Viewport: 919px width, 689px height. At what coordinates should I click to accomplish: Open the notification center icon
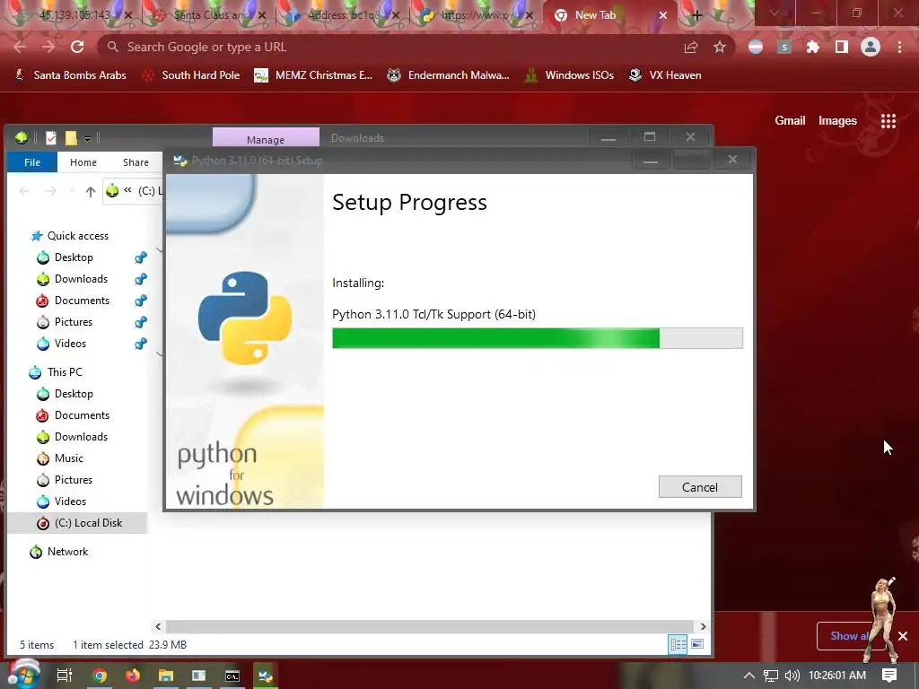889,676
